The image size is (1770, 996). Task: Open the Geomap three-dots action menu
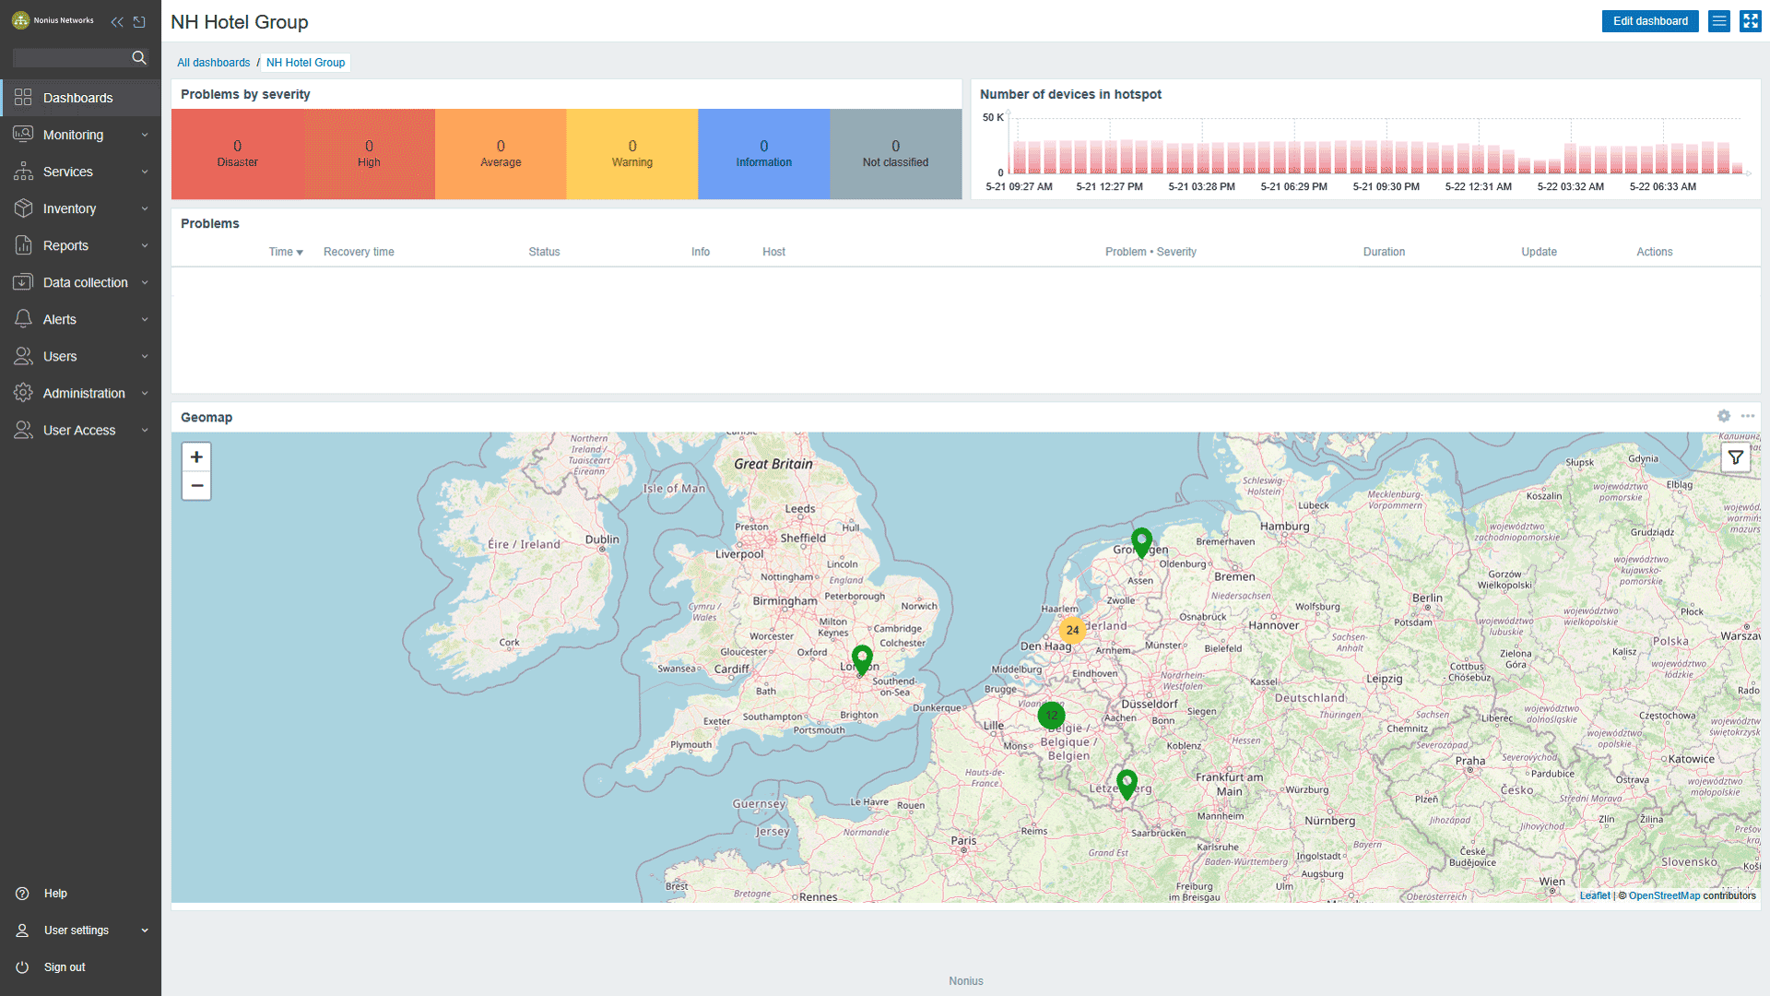(1748, 416)
